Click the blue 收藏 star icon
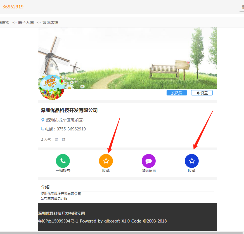This screenshot has width=244, height=234. coord(192,161)
